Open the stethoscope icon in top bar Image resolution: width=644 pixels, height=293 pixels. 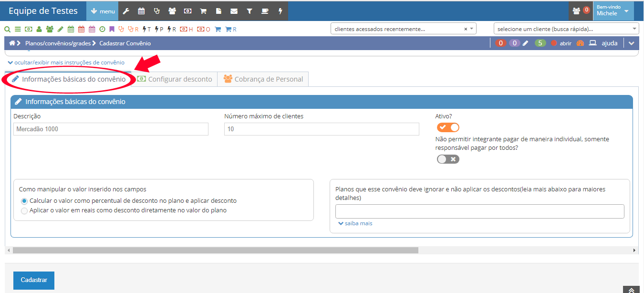point(156,11)
